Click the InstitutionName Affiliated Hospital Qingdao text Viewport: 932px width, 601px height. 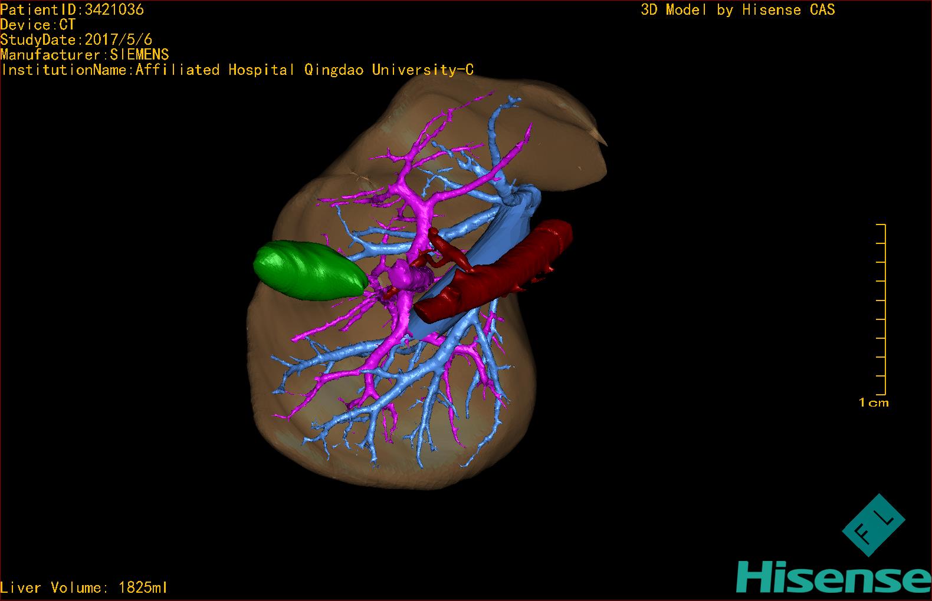click(x=237, y=70)
